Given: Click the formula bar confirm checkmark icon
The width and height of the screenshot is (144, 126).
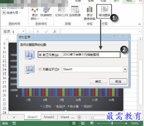Looking at the screenshot, I should click(x=47, y=32).
